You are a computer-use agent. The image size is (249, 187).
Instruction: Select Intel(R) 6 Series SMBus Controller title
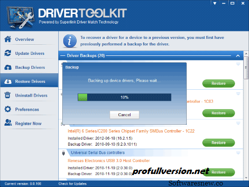[131, 131]
